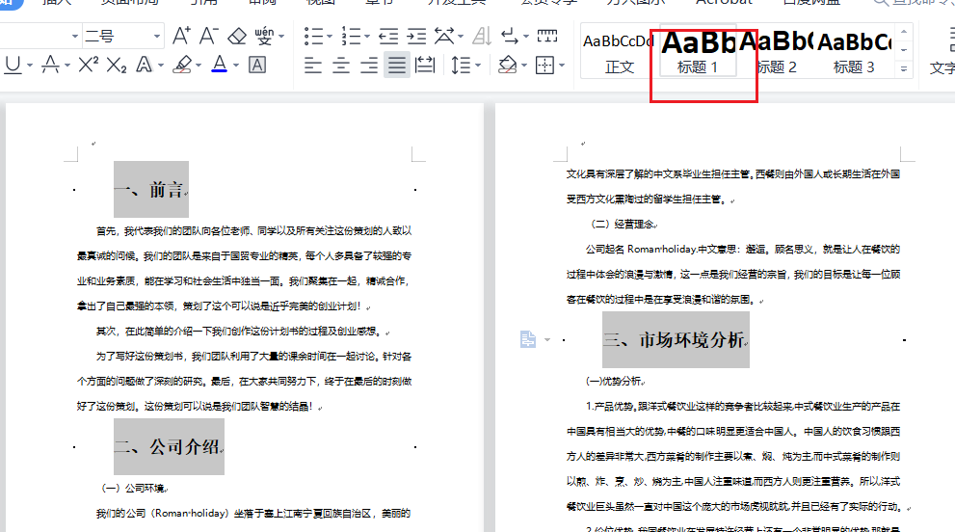Open the font size 二号 dropdown

click(x=157, y=37)
